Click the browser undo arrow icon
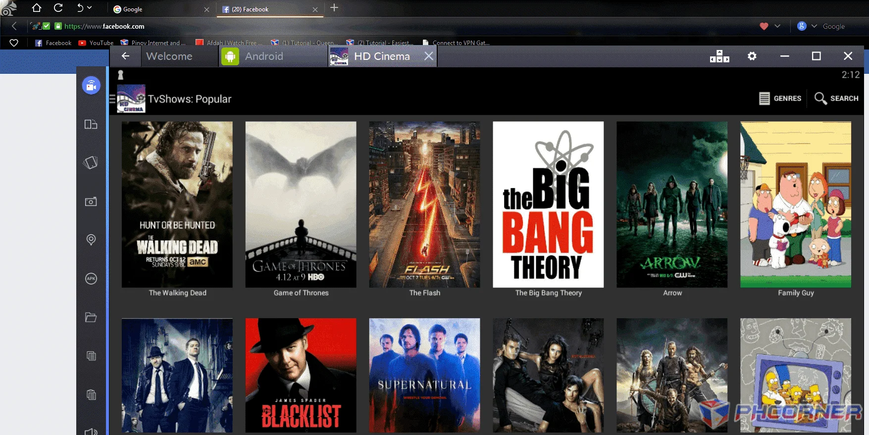Screen dimensions: 869x435 [x=80, y=7]
